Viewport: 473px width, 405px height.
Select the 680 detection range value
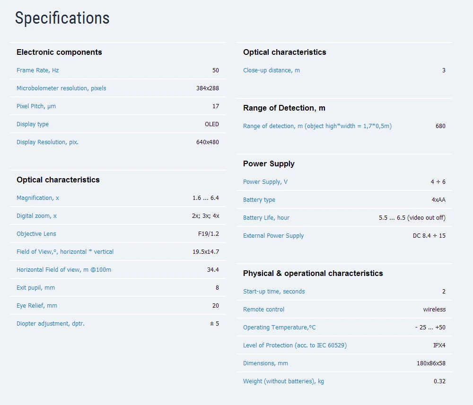tap(440, 126)
